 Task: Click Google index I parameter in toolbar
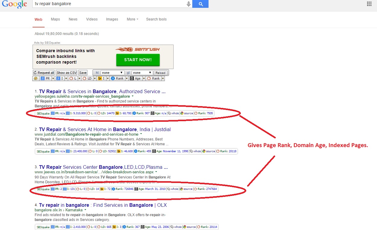point(60,78)
